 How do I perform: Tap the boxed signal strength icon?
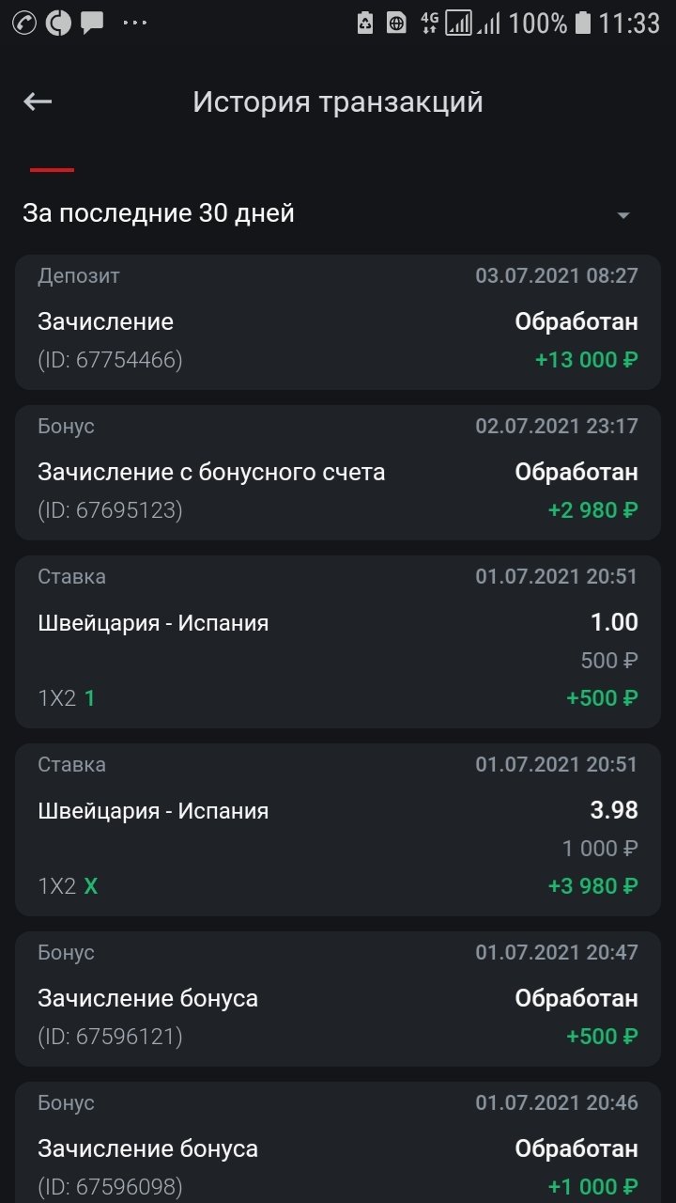tap(458, 23)
